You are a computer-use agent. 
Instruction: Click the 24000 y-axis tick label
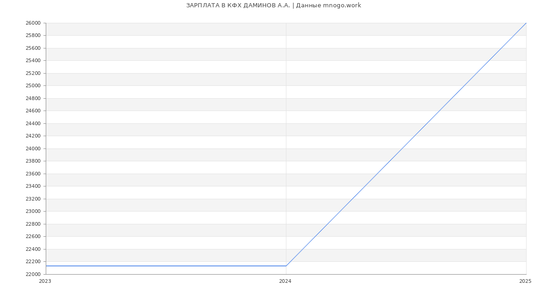pos(33,148)
